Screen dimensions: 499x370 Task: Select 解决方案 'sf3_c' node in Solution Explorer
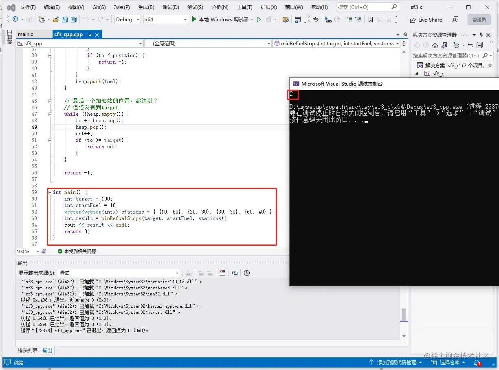pyautogui.click(x=454, y=65)
